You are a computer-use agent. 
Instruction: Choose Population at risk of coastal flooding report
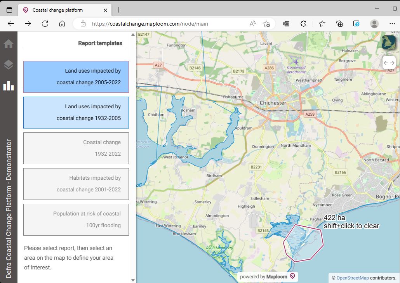click(x=76, y=219)
